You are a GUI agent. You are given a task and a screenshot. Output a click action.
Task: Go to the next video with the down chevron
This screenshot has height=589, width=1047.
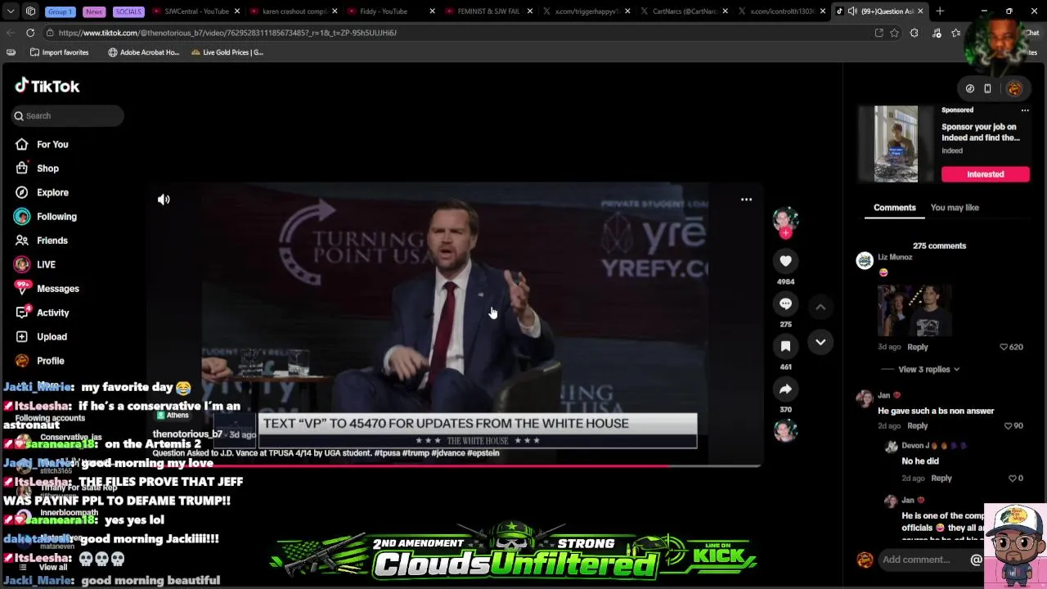[820, 342]
